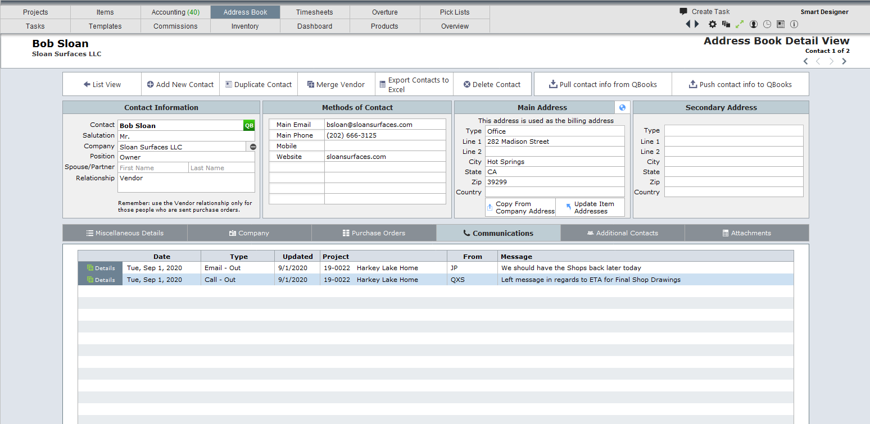Click Spouse Last Name field
The width and height of the screenshot is (870, 424).
click(x=221, y=168)
